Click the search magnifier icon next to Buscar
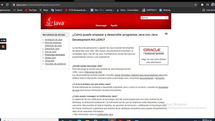This screenshot has height=121, width=215. (x=167, y=18)
